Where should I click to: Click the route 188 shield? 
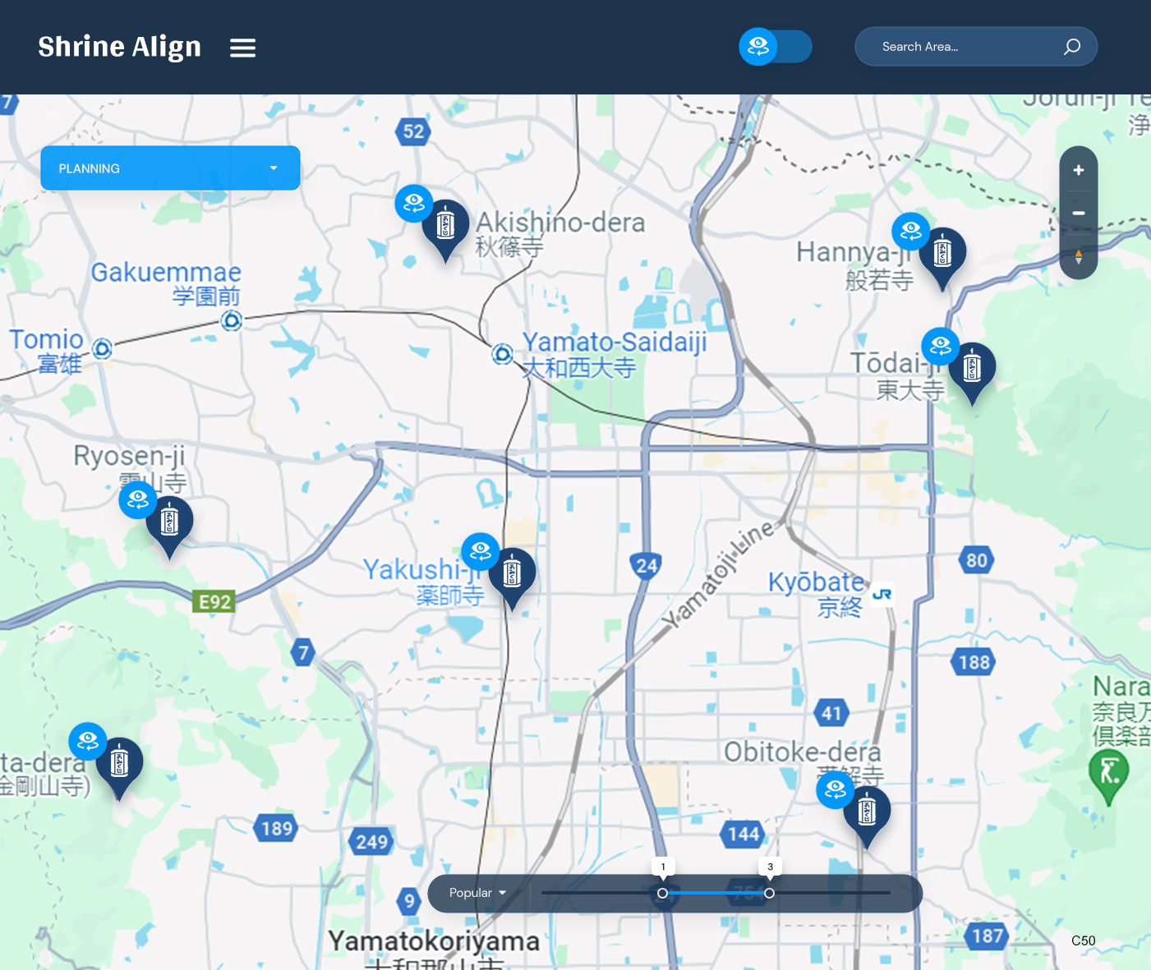coord(974,662)
